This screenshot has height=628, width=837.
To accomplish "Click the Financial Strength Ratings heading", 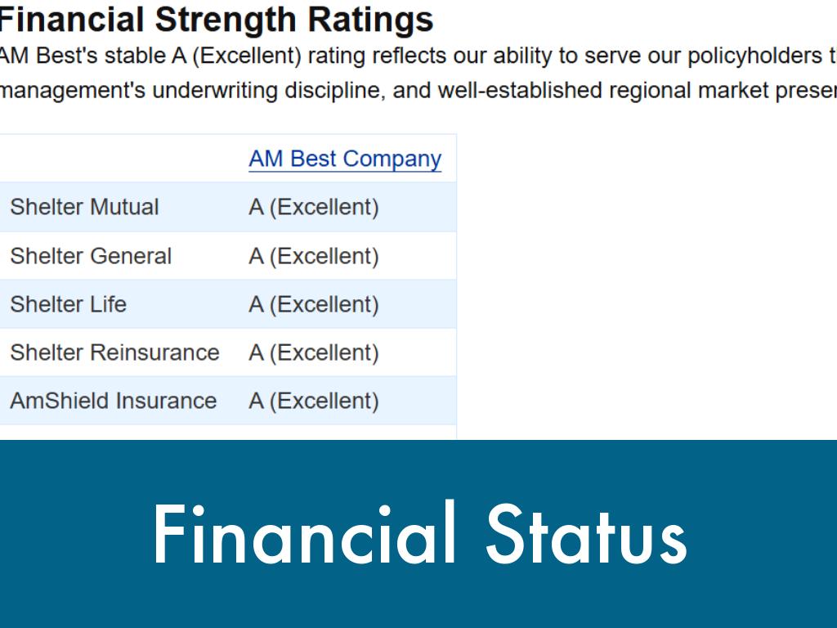I will [217, 20].
